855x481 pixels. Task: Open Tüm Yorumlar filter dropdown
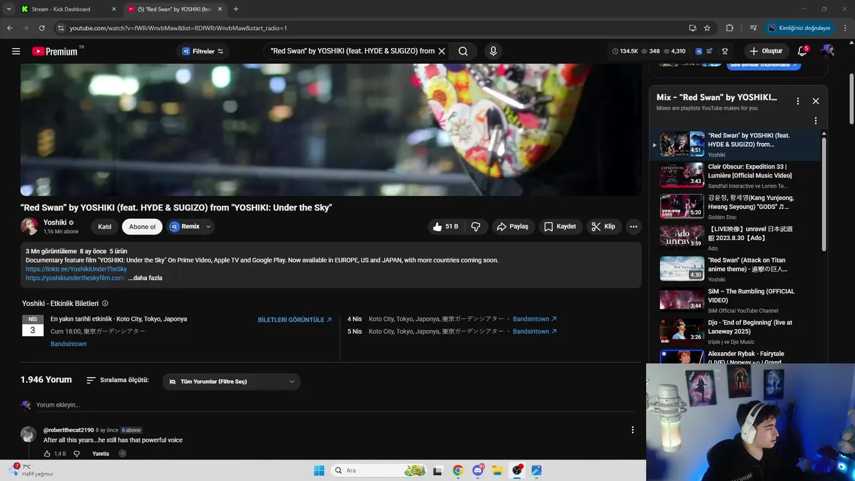[231, 381]
